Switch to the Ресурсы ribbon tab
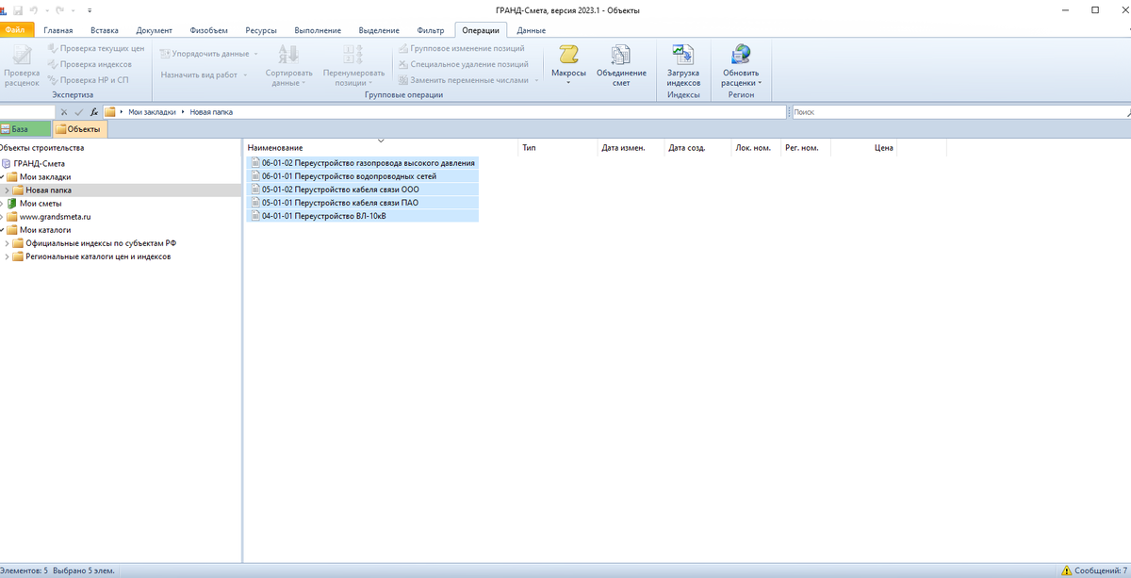The width and height of the screenshot is (1131, 578). point(261,30)
